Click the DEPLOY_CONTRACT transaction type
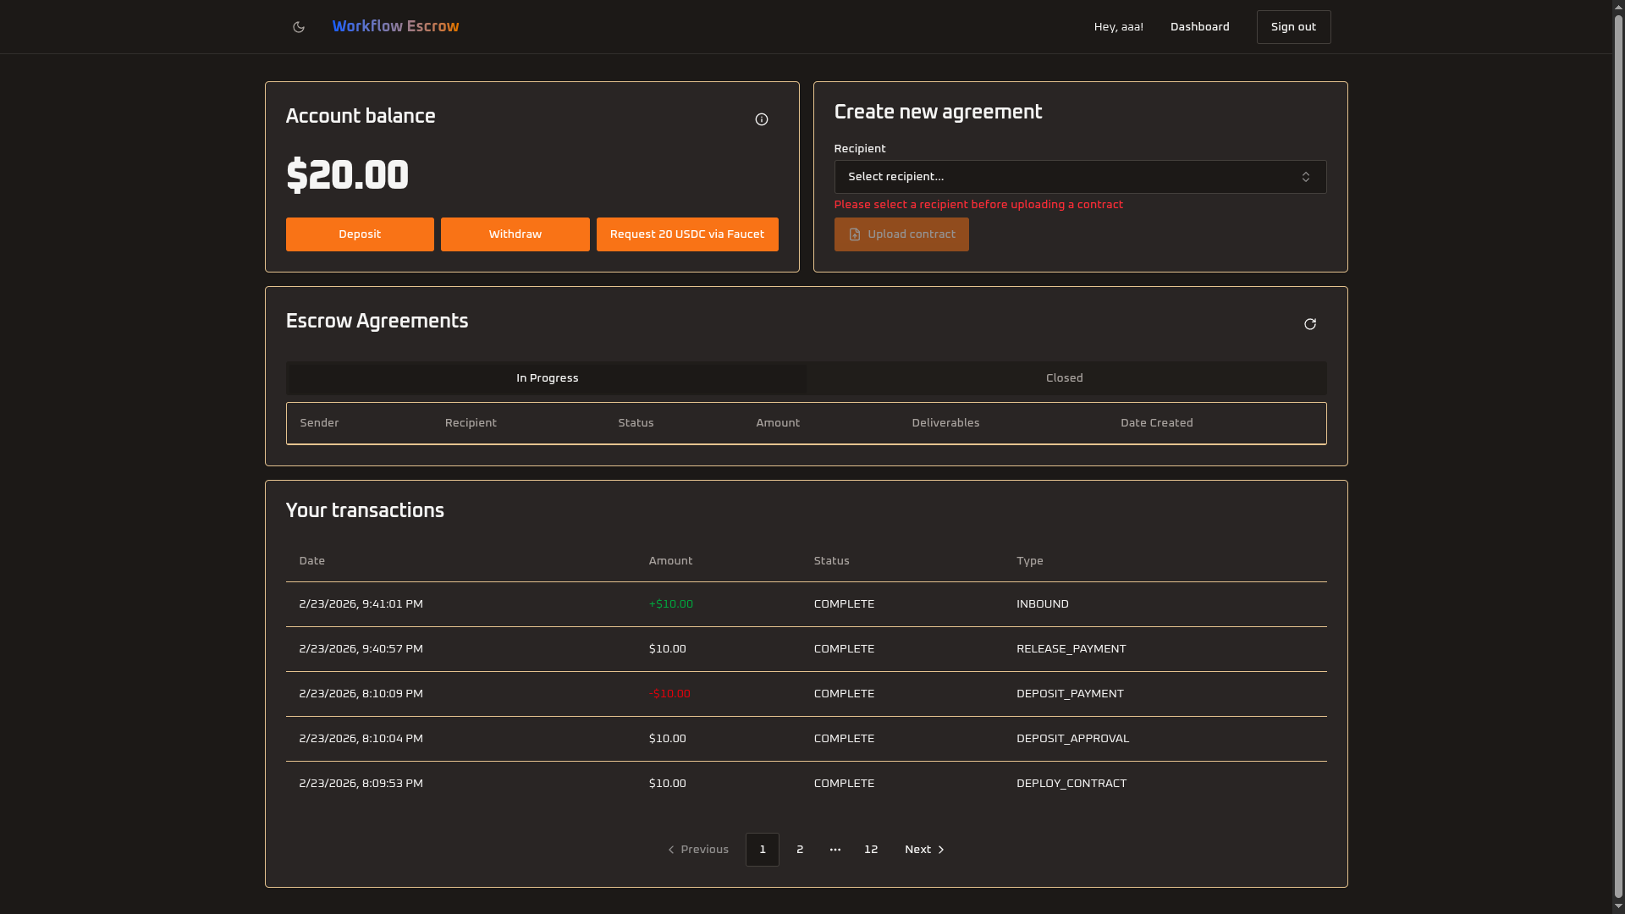Image resolution: width=1625 pixels, height=914 pixels. click(x=1071, y=784)
